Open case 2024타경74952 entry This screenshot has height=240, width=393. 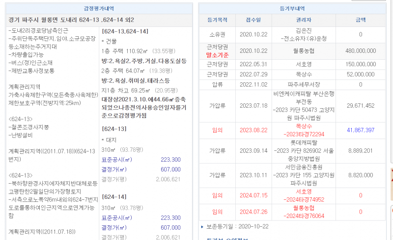pyautogui.click(x=304, y=199)
